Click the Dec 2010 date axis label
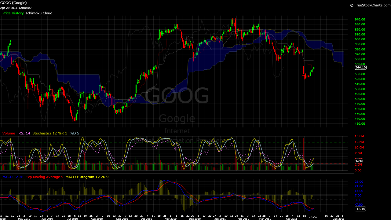Image resolution: width=391 pixels, height=220 pixels. [195, 219]
